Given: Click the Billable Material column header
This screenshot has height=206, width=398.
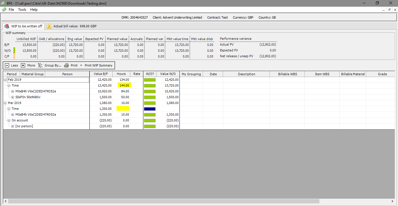Looking at the screenshot, I should click(353, 74).
